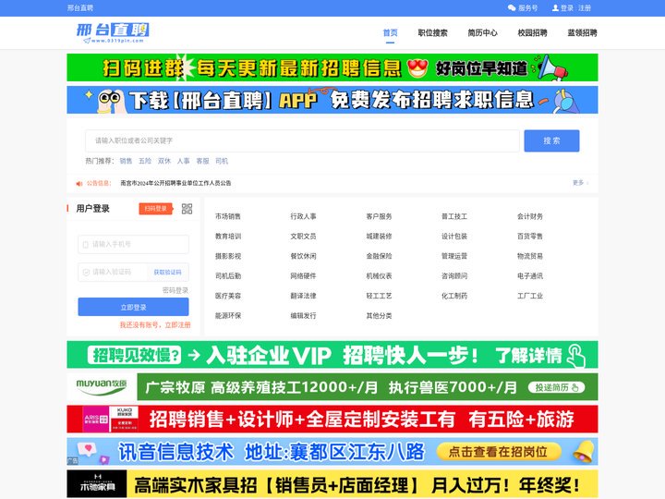The width and height of the screenshot is (665, 499).
Task: Open the 城建装修 category
Action: click(x=380, y=237)
